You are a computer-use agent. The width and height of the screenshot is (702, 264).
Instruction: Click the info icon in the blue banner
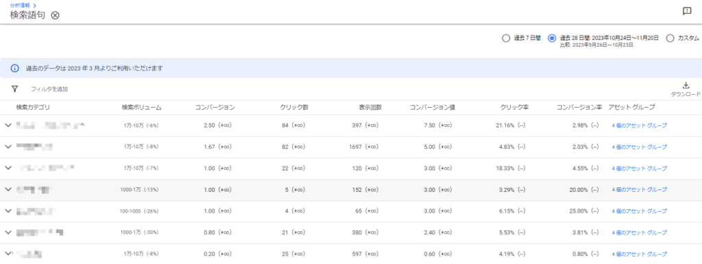click(x=15, y=69)
